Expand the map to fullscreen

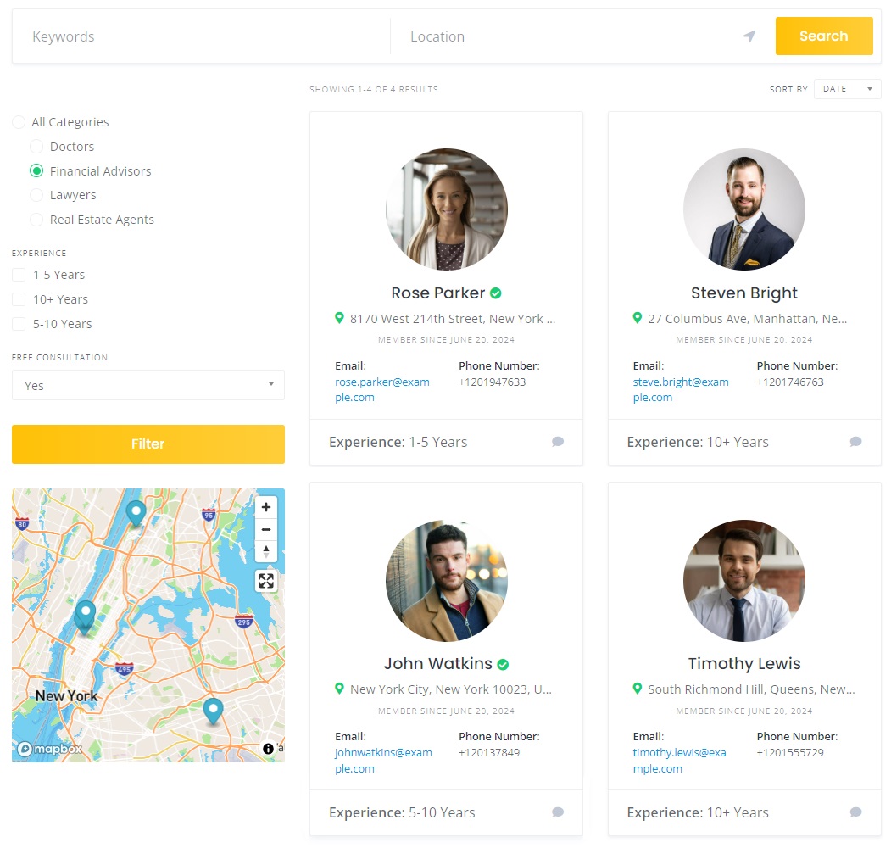(x=266, y=581)
